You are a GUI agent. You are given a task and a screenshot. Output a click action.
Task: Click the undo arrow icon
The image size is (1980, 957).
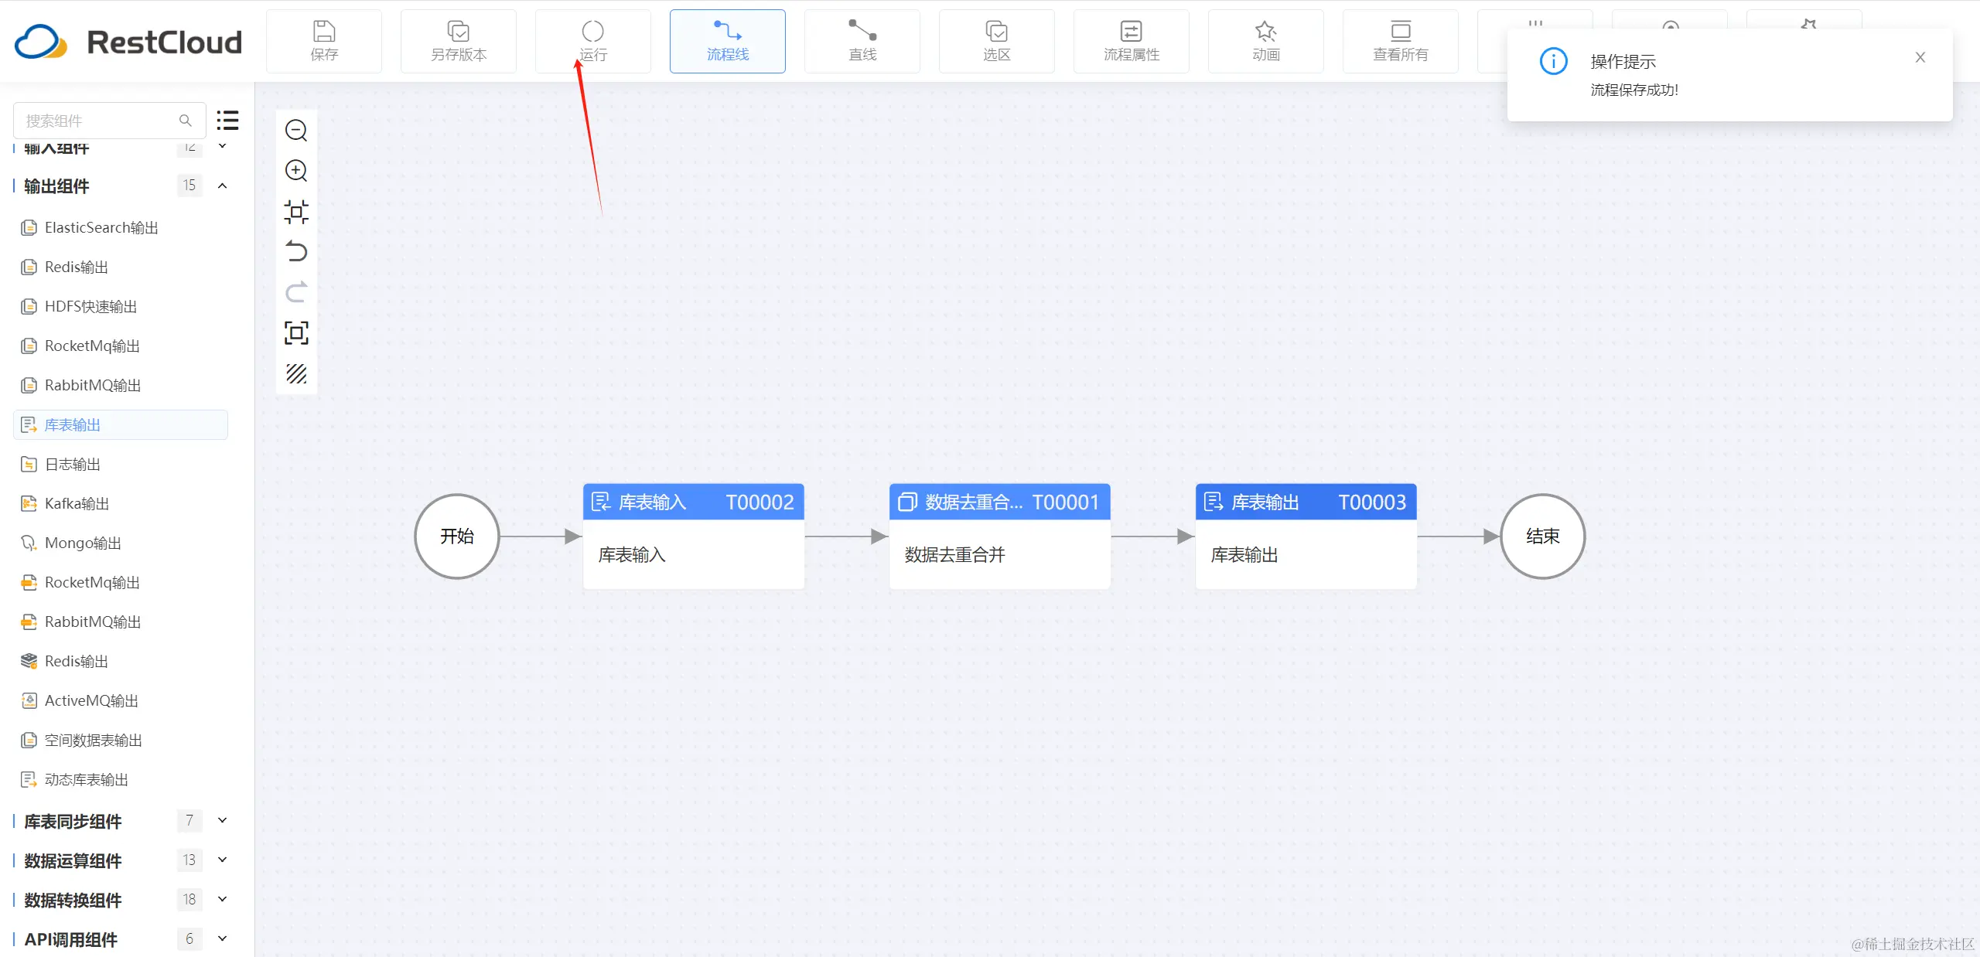296,251
